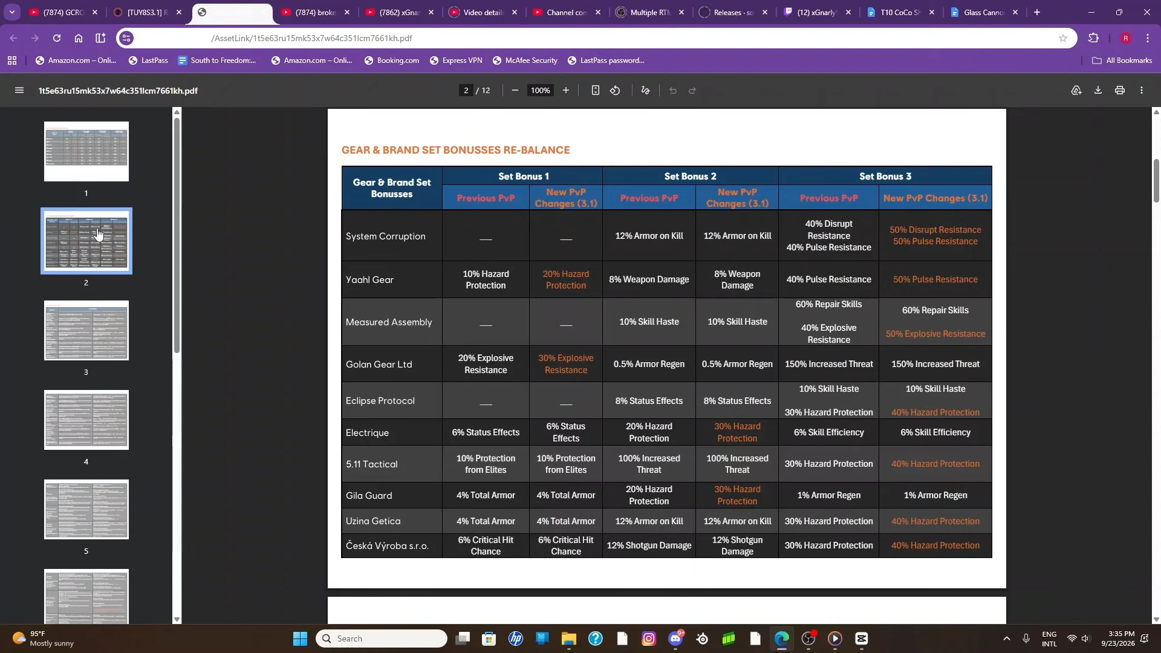Image resolution: width=1161 pixels, height=653 pixels.
Task: Select page 1 thumbnail
Action: pyautogui.click(x=86, y=151)
